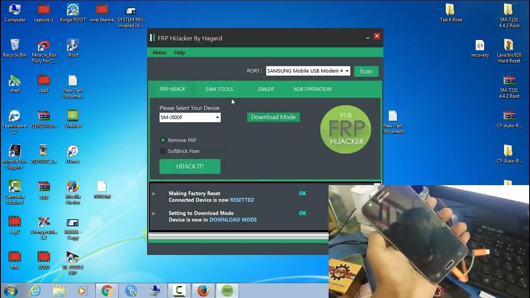Open the AvengersM 1.2 desktop icon
Screen dimensions: 530x298
click(43, 228)
